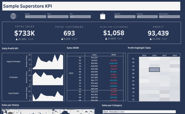Viewport: 185px width, 114px height.
Task: Click the MOM column header
Action: (x=114, y=54)
